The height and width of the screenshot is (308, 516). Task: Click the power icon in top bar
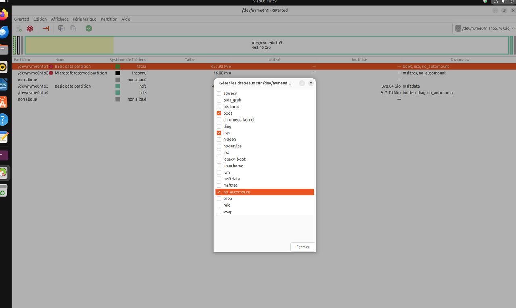[512, 2]
